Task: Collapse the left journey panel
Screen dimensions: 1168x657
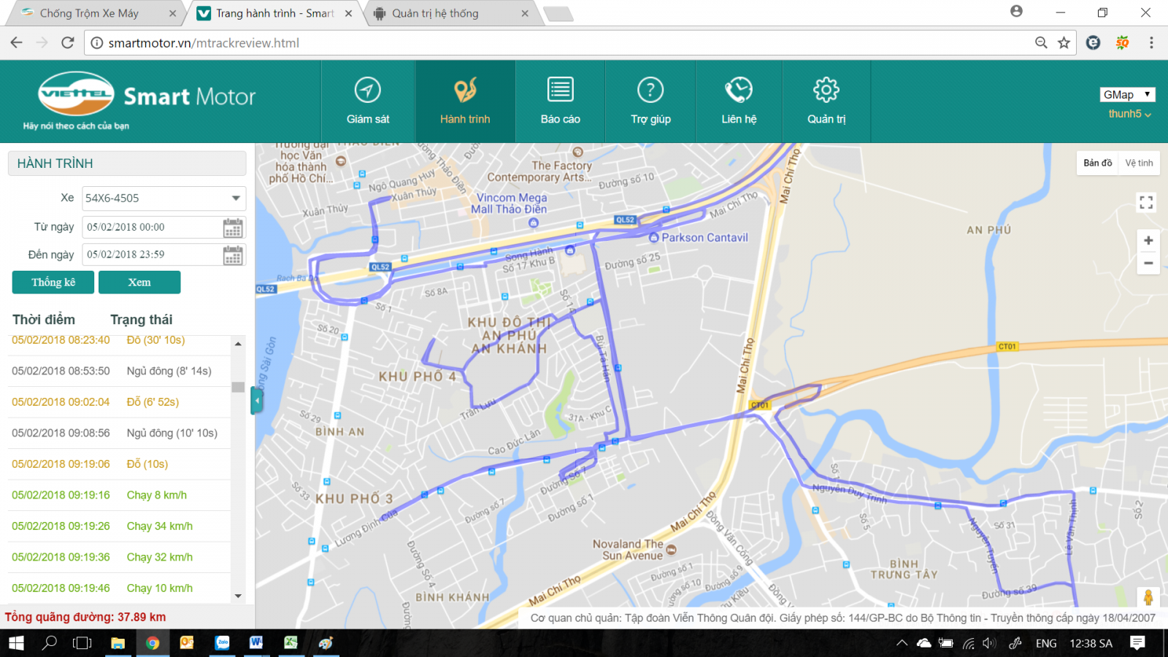Action: 257,401
